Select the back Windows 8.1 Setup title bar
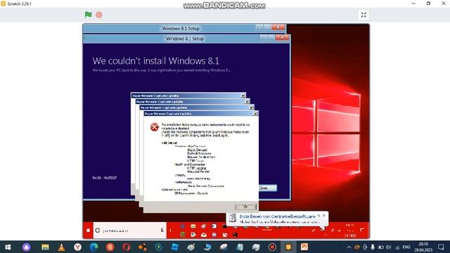The height and width of the screenshot is (253, 450). click(181, 28)
